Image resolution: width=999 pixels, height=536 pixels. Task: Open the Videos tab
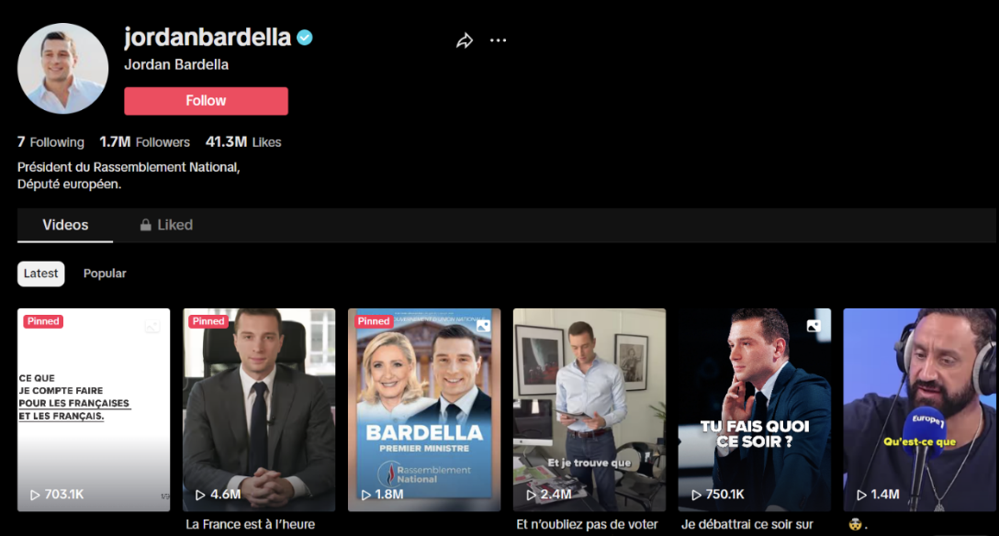pos(65,225)
